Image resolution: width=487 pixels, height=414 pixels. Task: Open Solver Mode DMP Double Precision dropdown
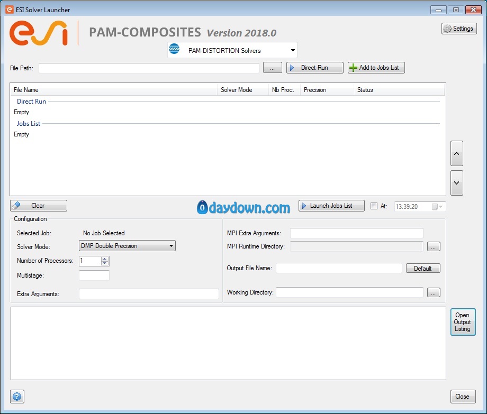coord(128,246)
